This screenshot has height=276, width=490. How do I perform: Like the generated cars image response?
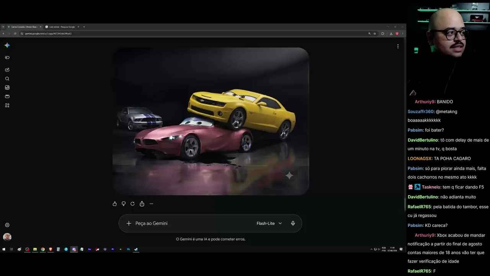click(114, 204)
